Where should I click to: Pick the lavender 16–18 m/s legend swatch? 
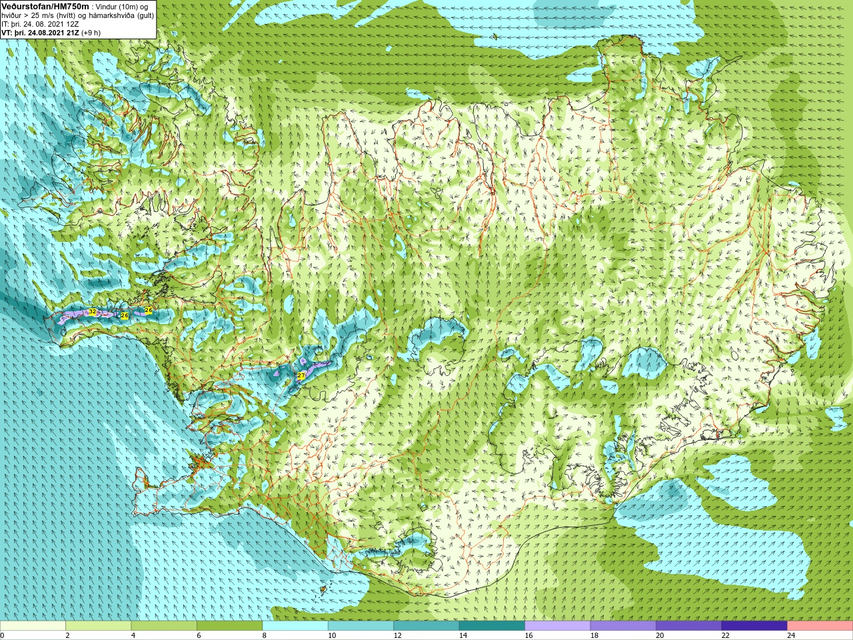[558, 626]
